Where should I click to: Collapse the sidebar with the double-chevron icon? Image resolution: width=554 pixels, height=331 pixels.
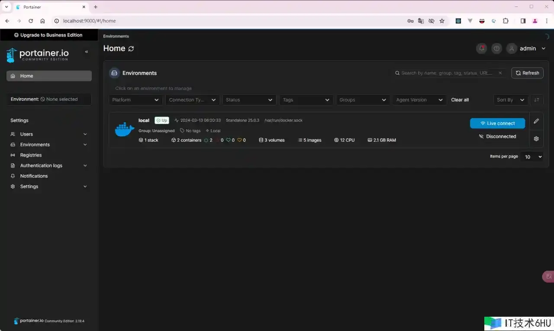click(x=87, y=52)
